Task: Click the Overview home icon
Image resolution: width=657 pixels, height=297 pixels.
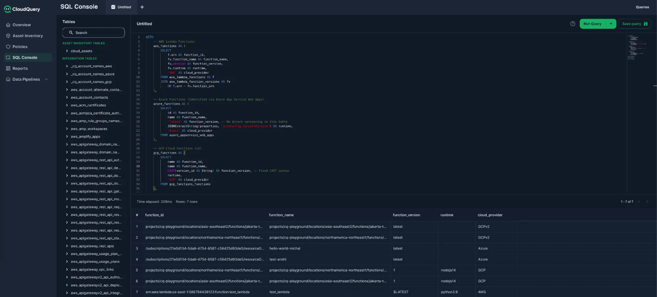Action: pos(8,25)
